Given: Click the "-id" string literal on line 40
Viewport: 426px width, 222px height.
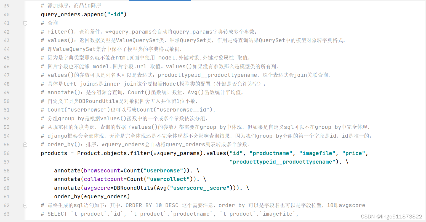Looking at the screenshot, I should [115, 14].
